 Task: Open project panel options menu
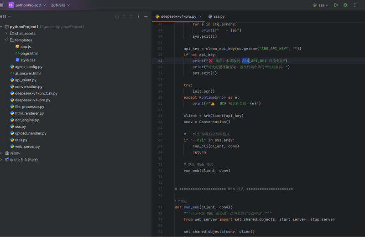pos(139,16)
